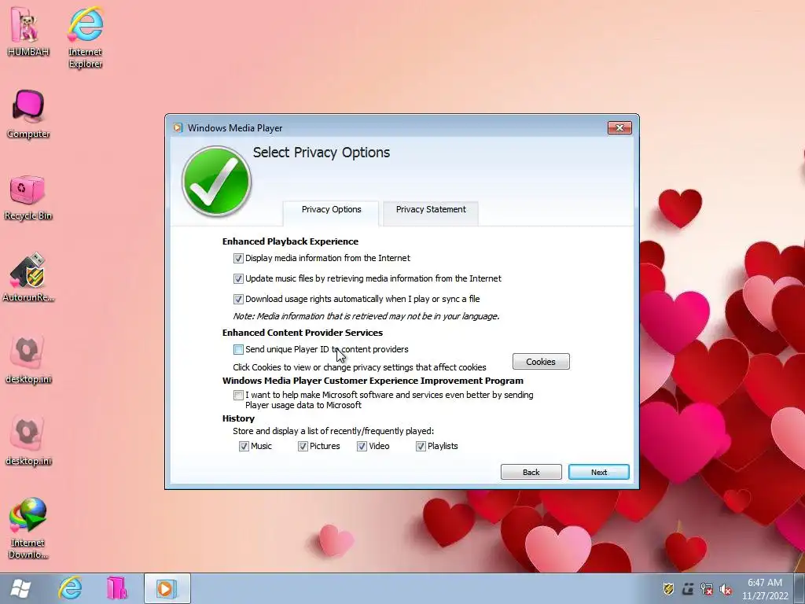This screenshot has width=805, height=604.
Task: Select the upper desktop.ini file icon
Action: point(28,359)
